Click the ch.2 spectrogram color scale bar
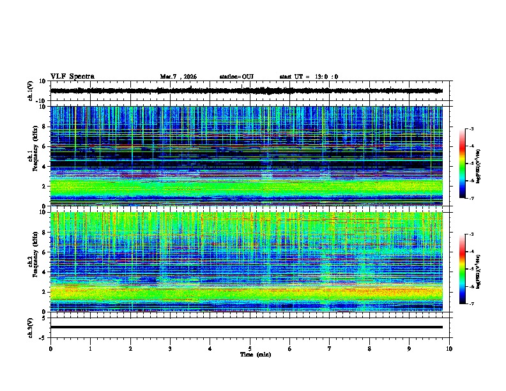The width and height of the screenshot is (506, 391). pyautogui.click(x=463, y=269)
